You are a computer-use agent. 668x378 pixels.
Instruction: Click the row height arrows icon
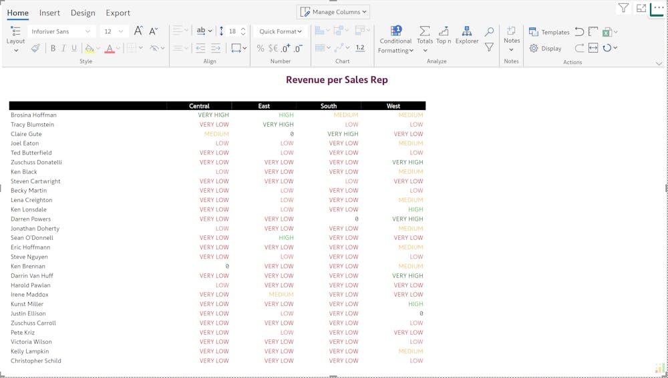point(222,31)
